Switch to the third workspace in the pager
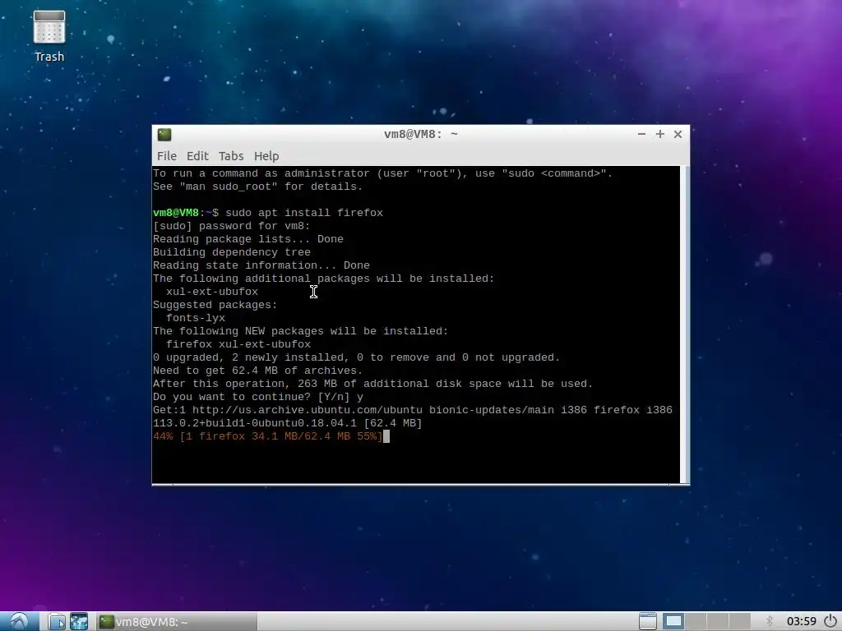Screen dimensions: 842x631 click(717, 621)
